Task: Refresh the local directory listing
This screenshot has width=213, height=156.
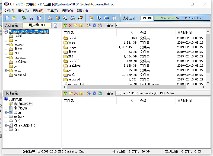Action: pyautogui.click(x=100, y=93)
